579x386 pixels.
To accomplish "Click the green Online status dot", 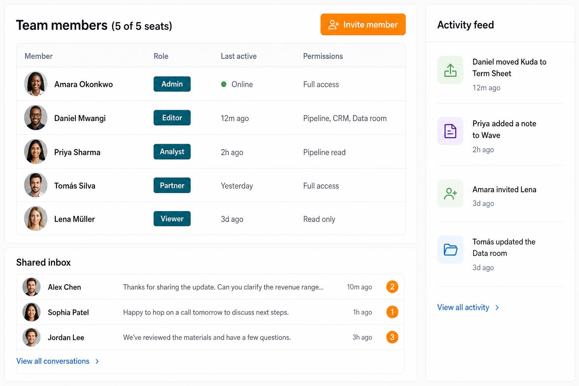I will [224, 84].
